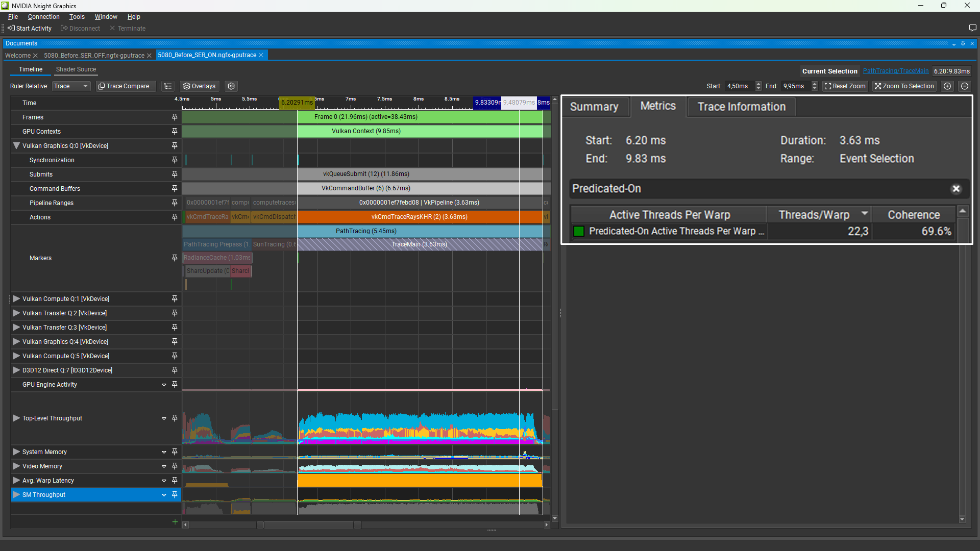Viewport: 980px width, 551px height.
Task: Open the Help menu
Action: click(x=134, y=17)
